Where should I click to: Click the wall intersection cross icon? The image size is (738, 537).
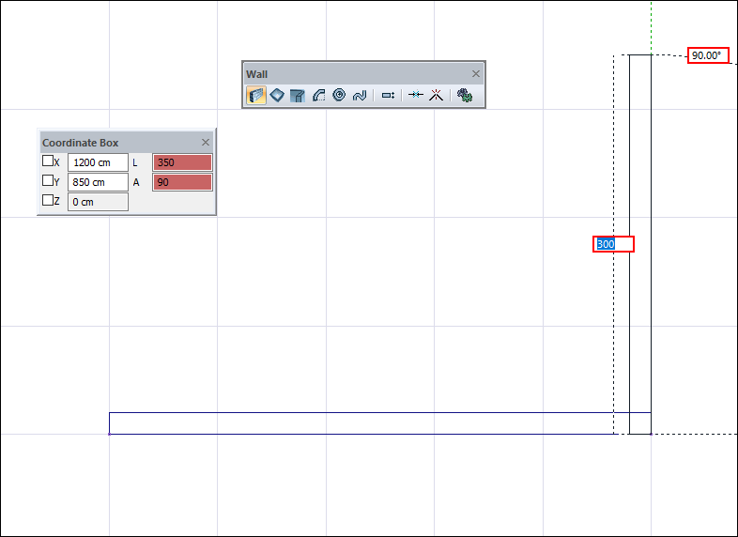(436, 95)
